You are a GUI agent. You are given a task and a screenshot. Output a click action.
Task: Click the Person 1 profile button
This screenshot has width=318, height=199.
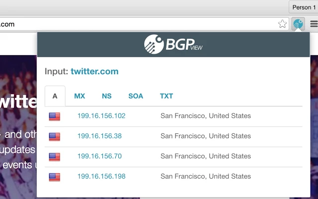coord(303,7)
